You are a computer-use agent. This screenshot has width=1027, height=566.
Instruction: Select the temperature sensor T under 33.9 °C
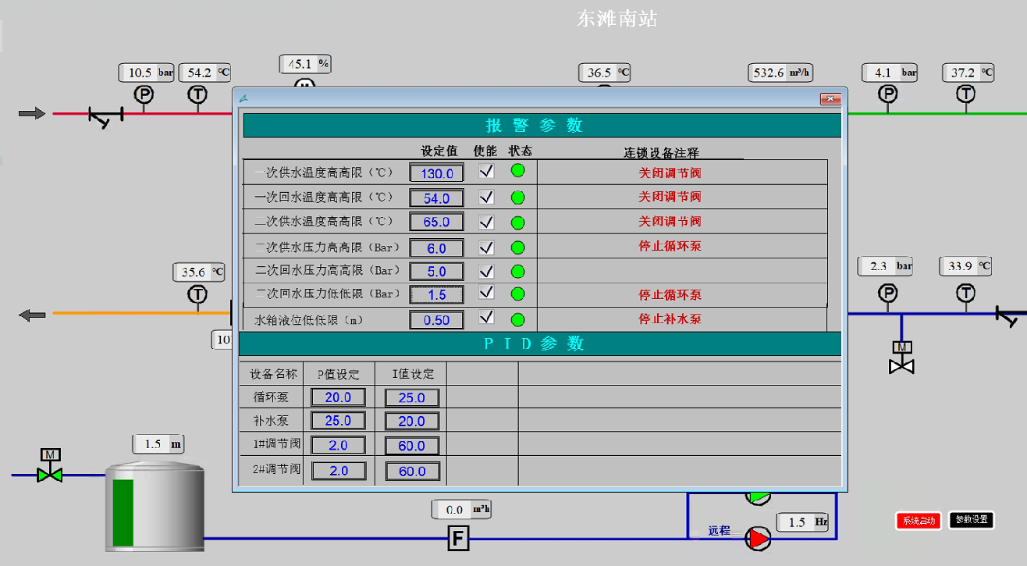(x=966, y=294)
